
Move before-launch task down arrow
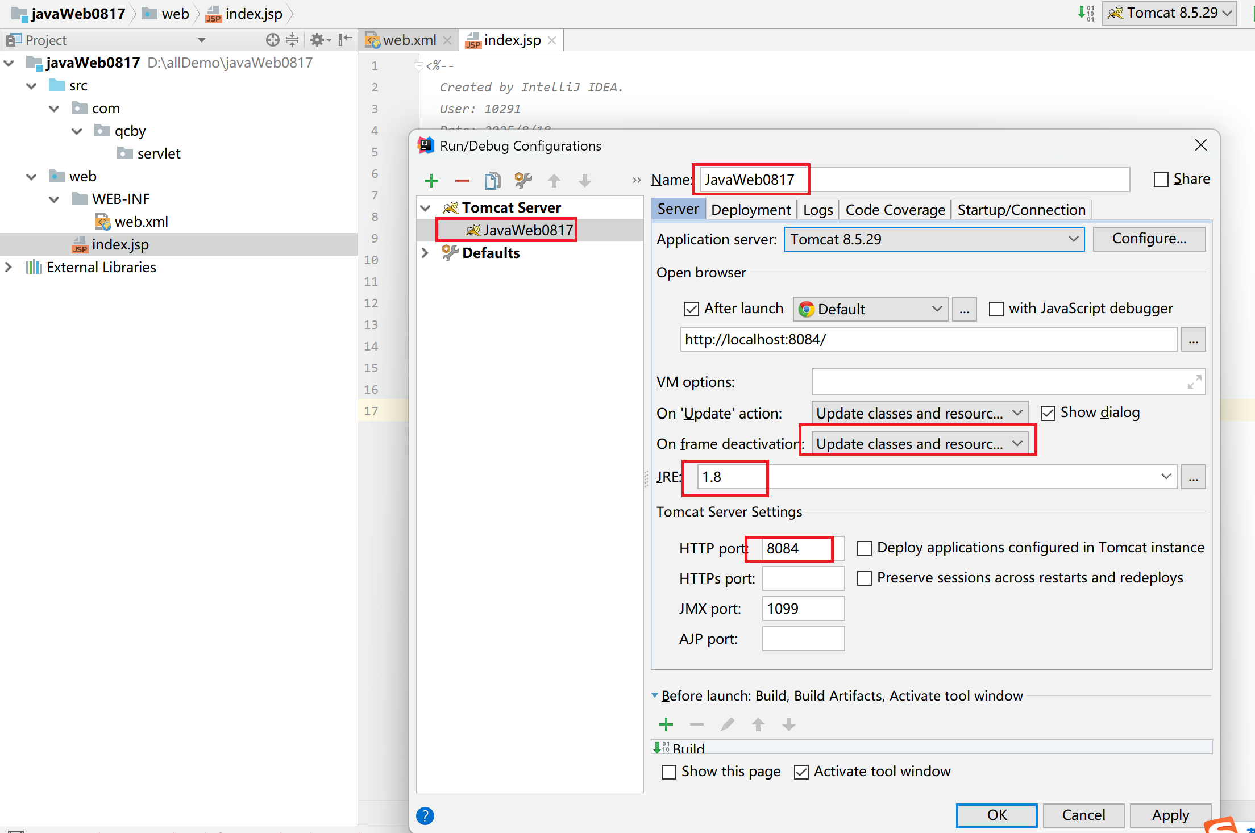[789, 724]
